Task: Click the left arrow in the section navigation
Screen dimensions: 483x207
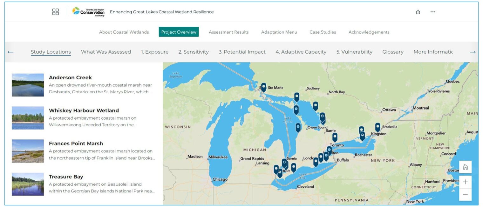Action: pos(10,51)
